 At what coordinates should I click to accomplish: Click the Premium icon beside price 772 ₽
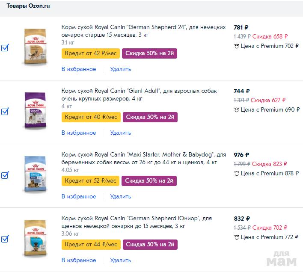(x=236, y=237)
